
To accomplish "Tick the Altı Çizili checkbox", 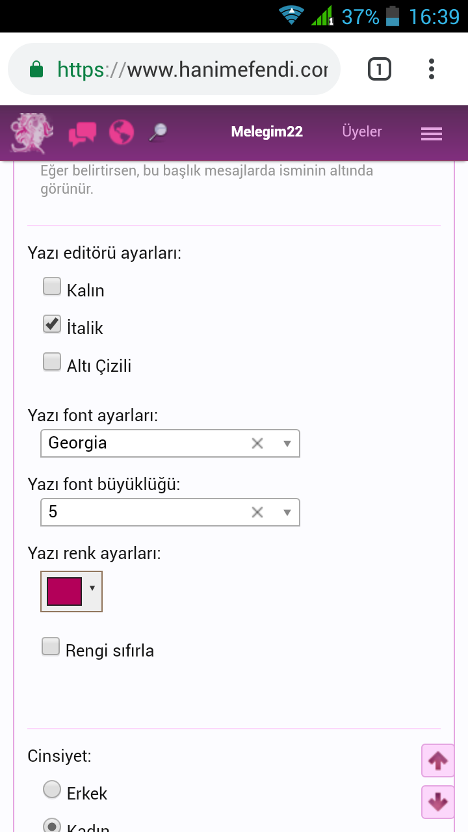I will pos(52,362).
